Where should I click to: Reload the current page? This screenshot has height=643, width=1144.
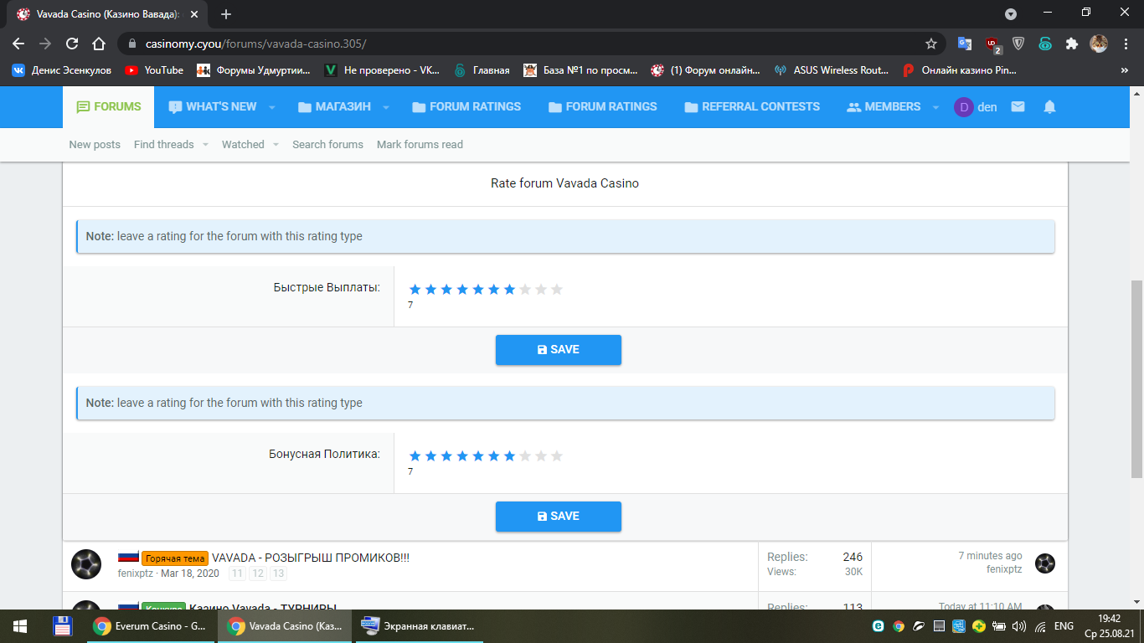[72, 44]
